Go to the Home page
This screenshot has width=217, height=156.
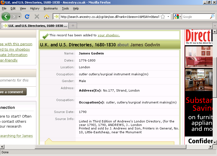coord(47,17)
